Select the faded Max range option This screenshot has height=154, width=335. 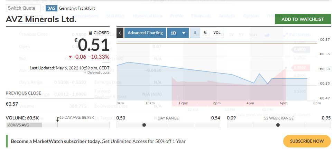tap(253, 35)
